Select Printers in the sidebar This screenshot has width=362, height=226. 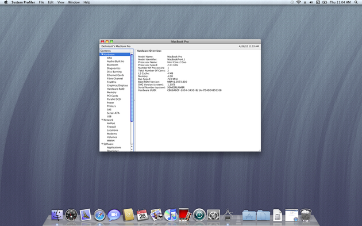point(111,106)
